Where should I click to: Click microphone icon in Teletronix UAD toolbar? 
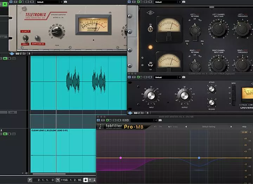[x=30, y=54]
